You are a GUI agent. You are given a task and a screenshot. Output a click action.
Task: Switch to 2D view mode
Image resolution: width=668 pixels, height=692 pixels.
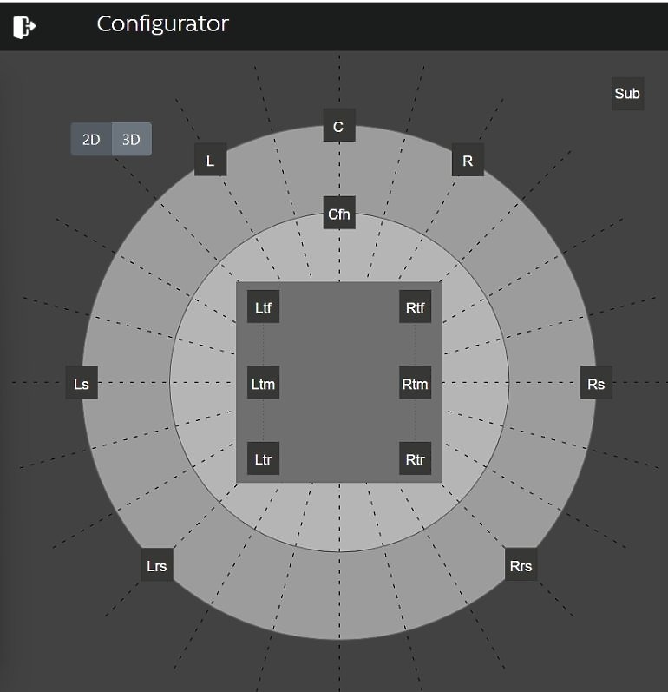pyautogui.click(x=91, y=140)
